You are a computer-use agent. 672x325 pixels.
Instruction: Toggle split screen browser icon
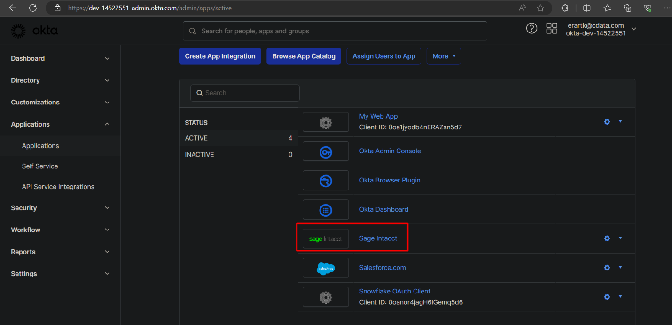(x=587, y=8)
